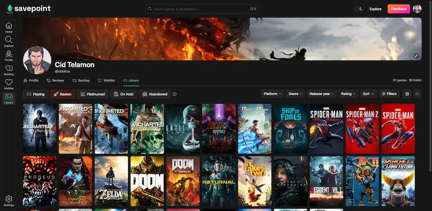Open Backlog from the left sidebar
Image resolution: width=432 pixels, height=211 pixels.
click(9, 70)
